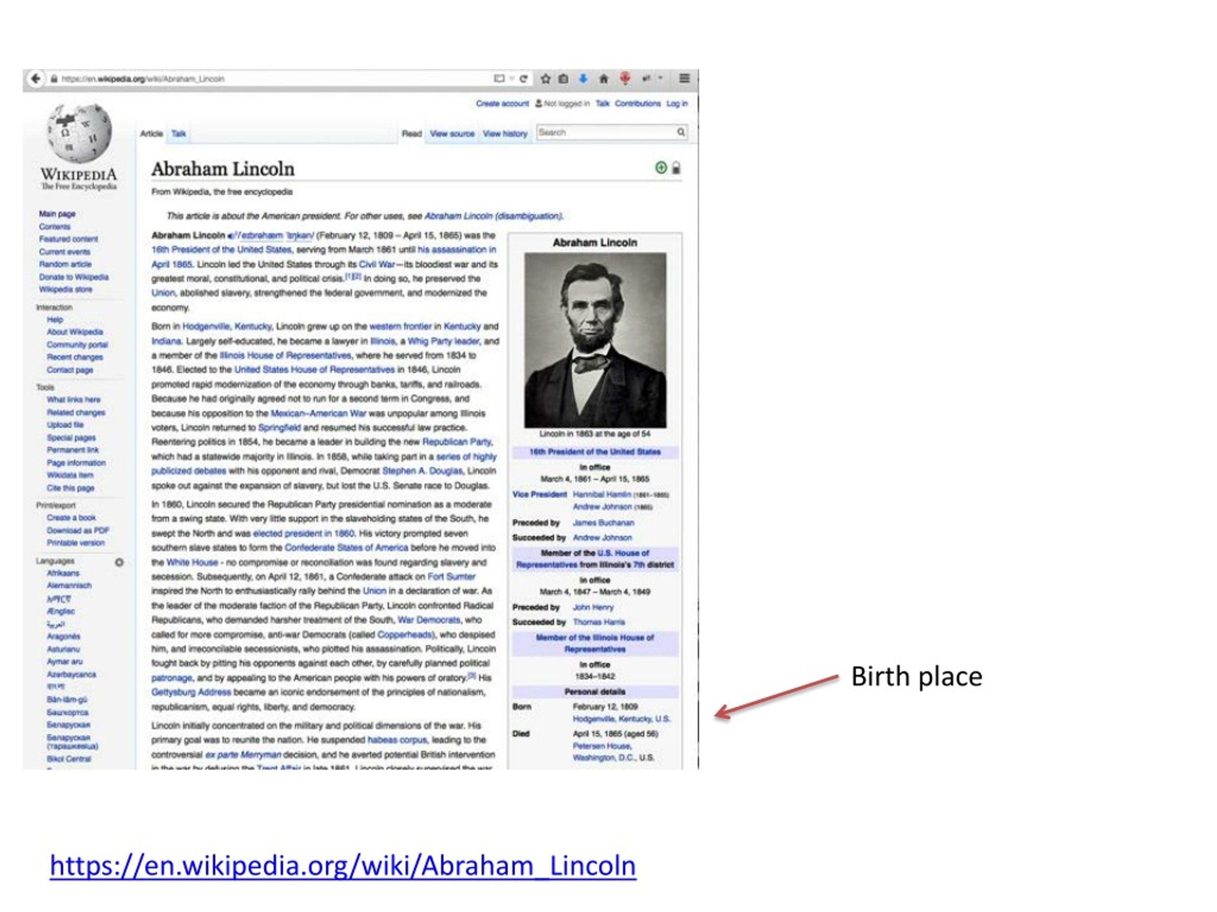Click James Buchanan in the infobox

603,523
